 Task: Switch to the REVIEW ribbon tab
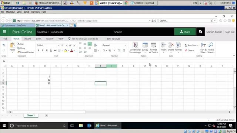pyautogui.click(x=50, y=39)
